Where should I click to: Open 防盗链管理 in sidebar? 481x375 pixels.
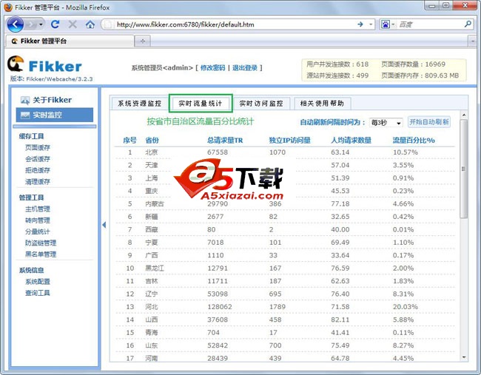point(41,243)
